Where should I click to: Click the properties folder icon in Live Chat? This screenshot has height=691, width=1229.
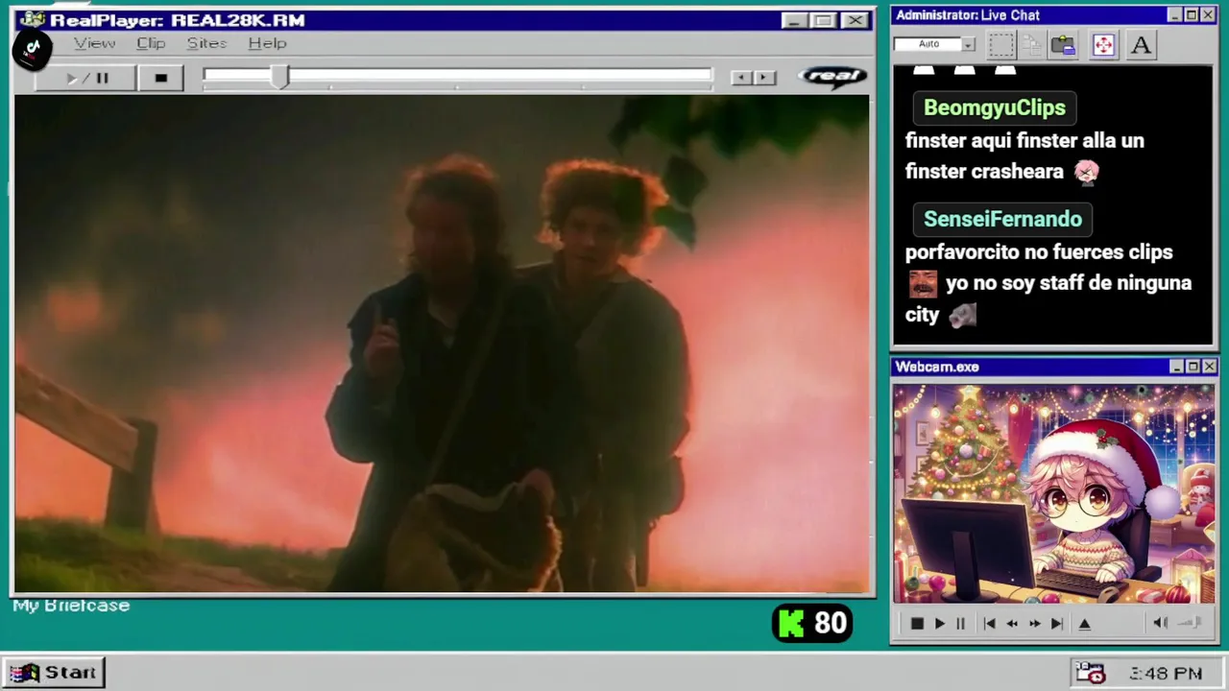tap(1063, 44)
